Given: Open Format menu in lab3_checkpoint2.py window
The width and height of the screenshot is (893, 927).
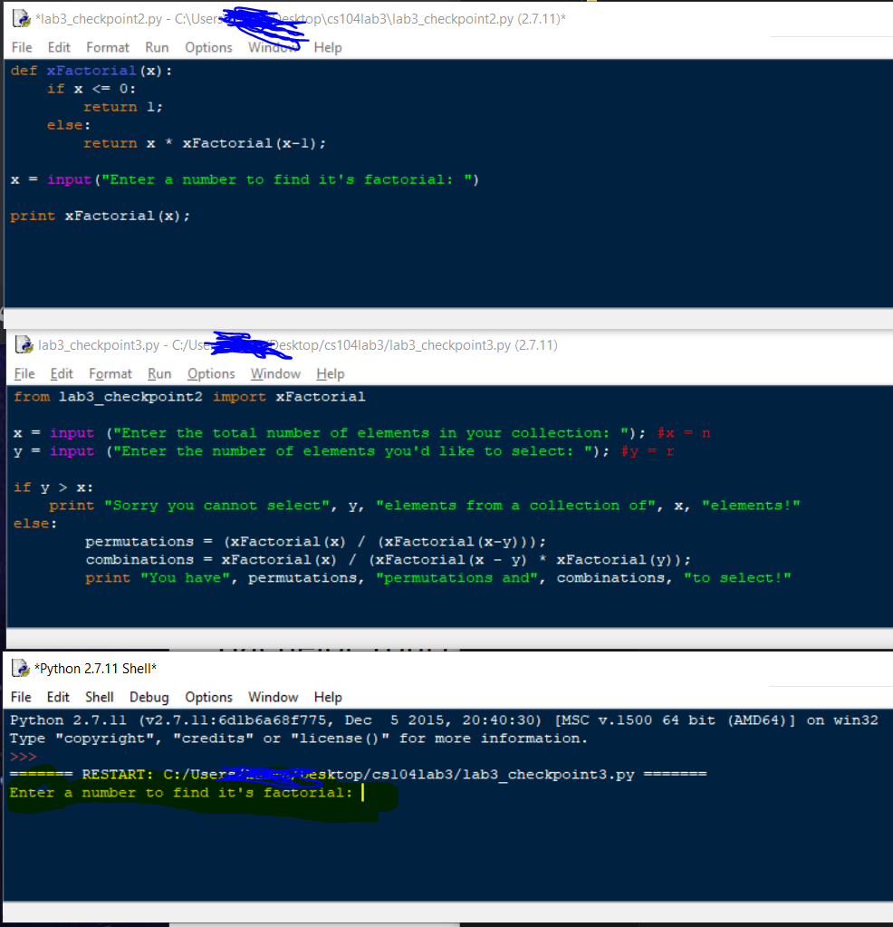Looking at the screenshot, I should pyautogui.click(x=108, y=47).
